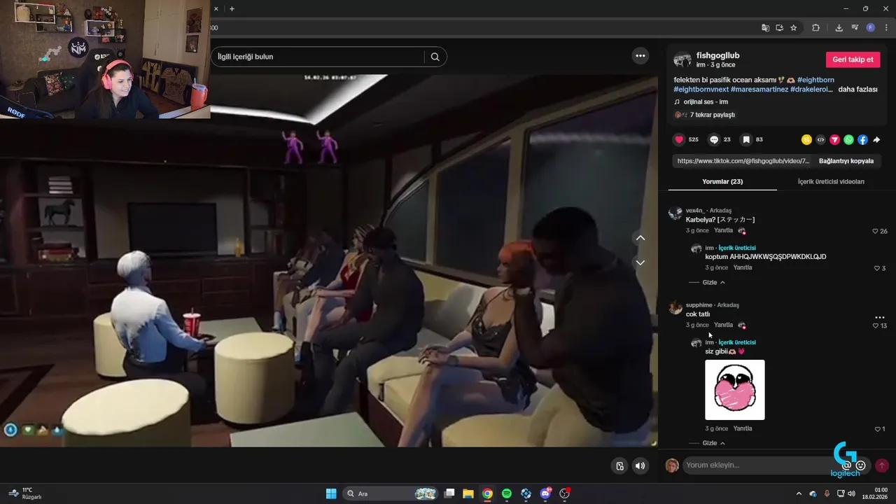This screenshot has width=896, height=504.
Task: Open the #eightbornvnext hashtag
Action: pos(701,90)
